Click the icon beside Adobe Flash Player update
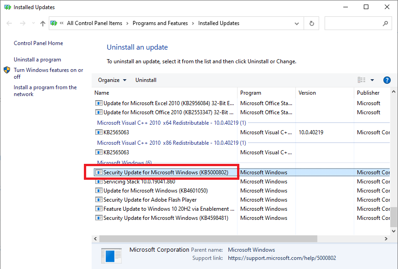398x269 pixels. [98, 200]
